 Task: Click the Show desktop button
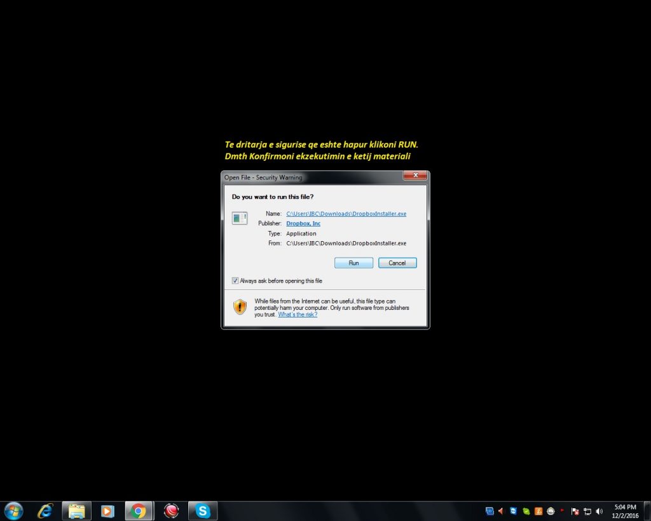pyautogui.click(x=648, y=511)
